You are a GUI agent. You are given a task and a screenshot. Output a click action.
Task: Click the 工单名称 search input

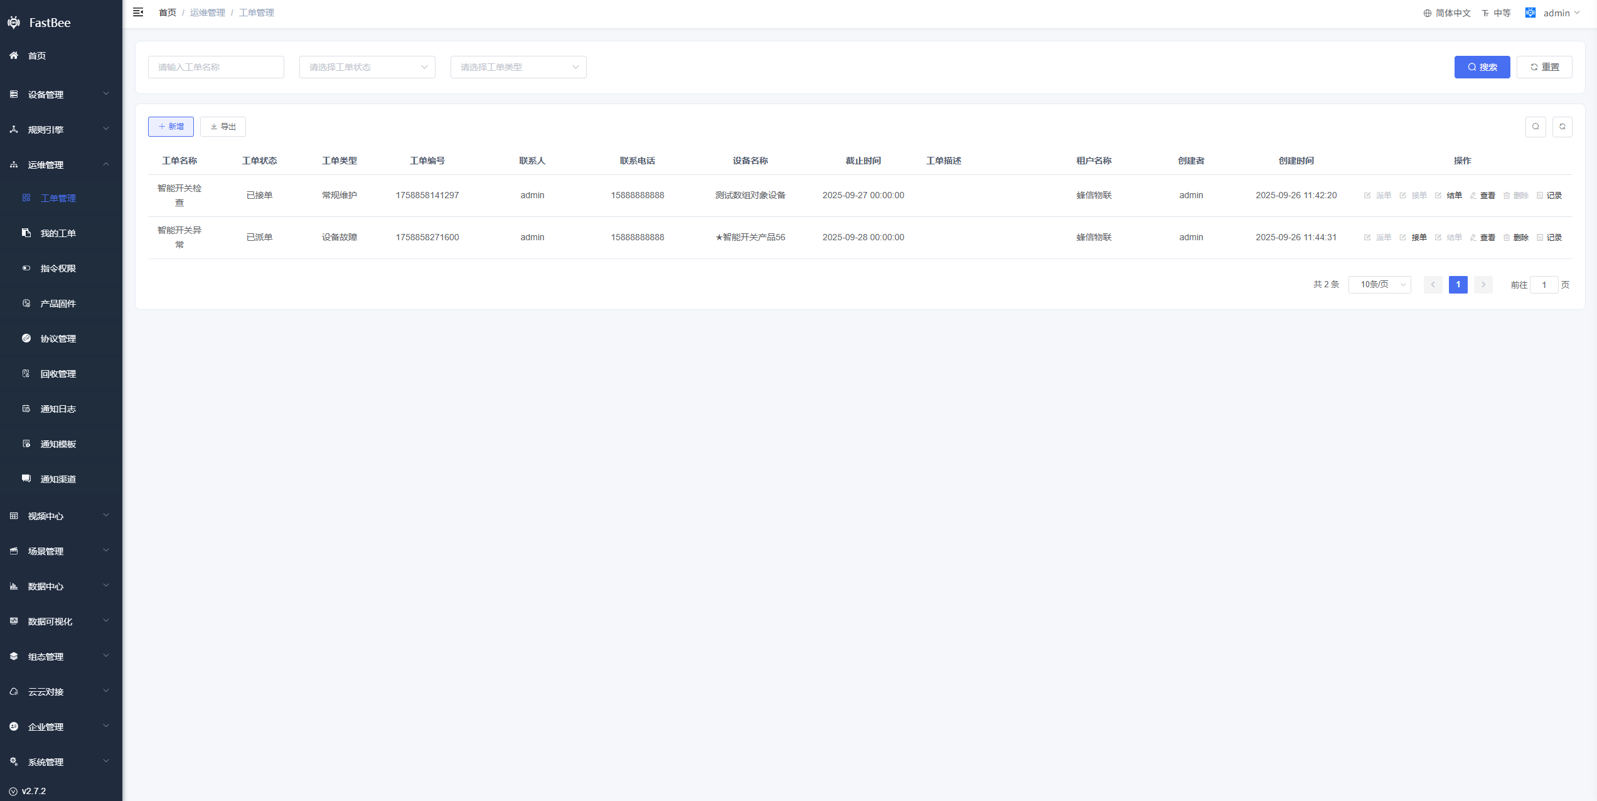(216, 67)
